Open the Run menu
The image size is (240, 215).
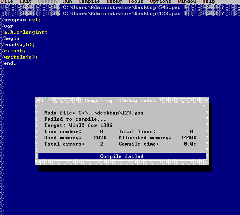67,2
